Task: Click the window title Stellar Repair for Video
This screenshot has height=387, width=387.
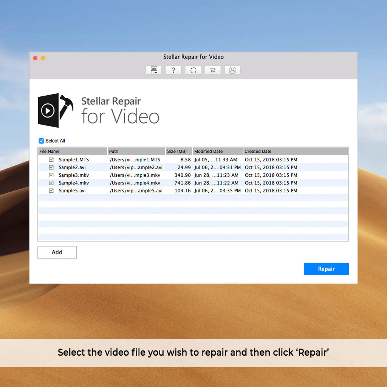Action: 193,57
